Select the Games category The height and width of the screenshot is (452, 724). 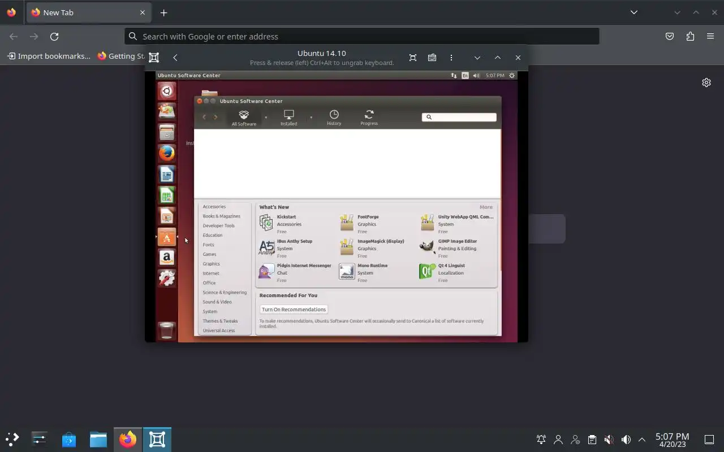click(210, 254)
